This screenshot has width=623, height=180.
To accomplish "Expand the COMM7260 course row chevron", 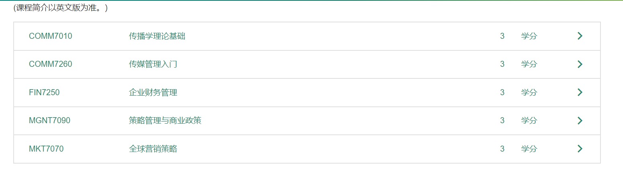I will (580, 64).
